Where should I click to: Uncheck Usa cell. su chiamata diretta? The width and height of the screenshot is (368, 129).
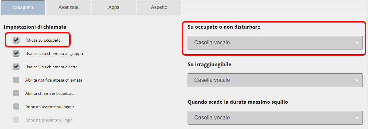coord(16,67)
